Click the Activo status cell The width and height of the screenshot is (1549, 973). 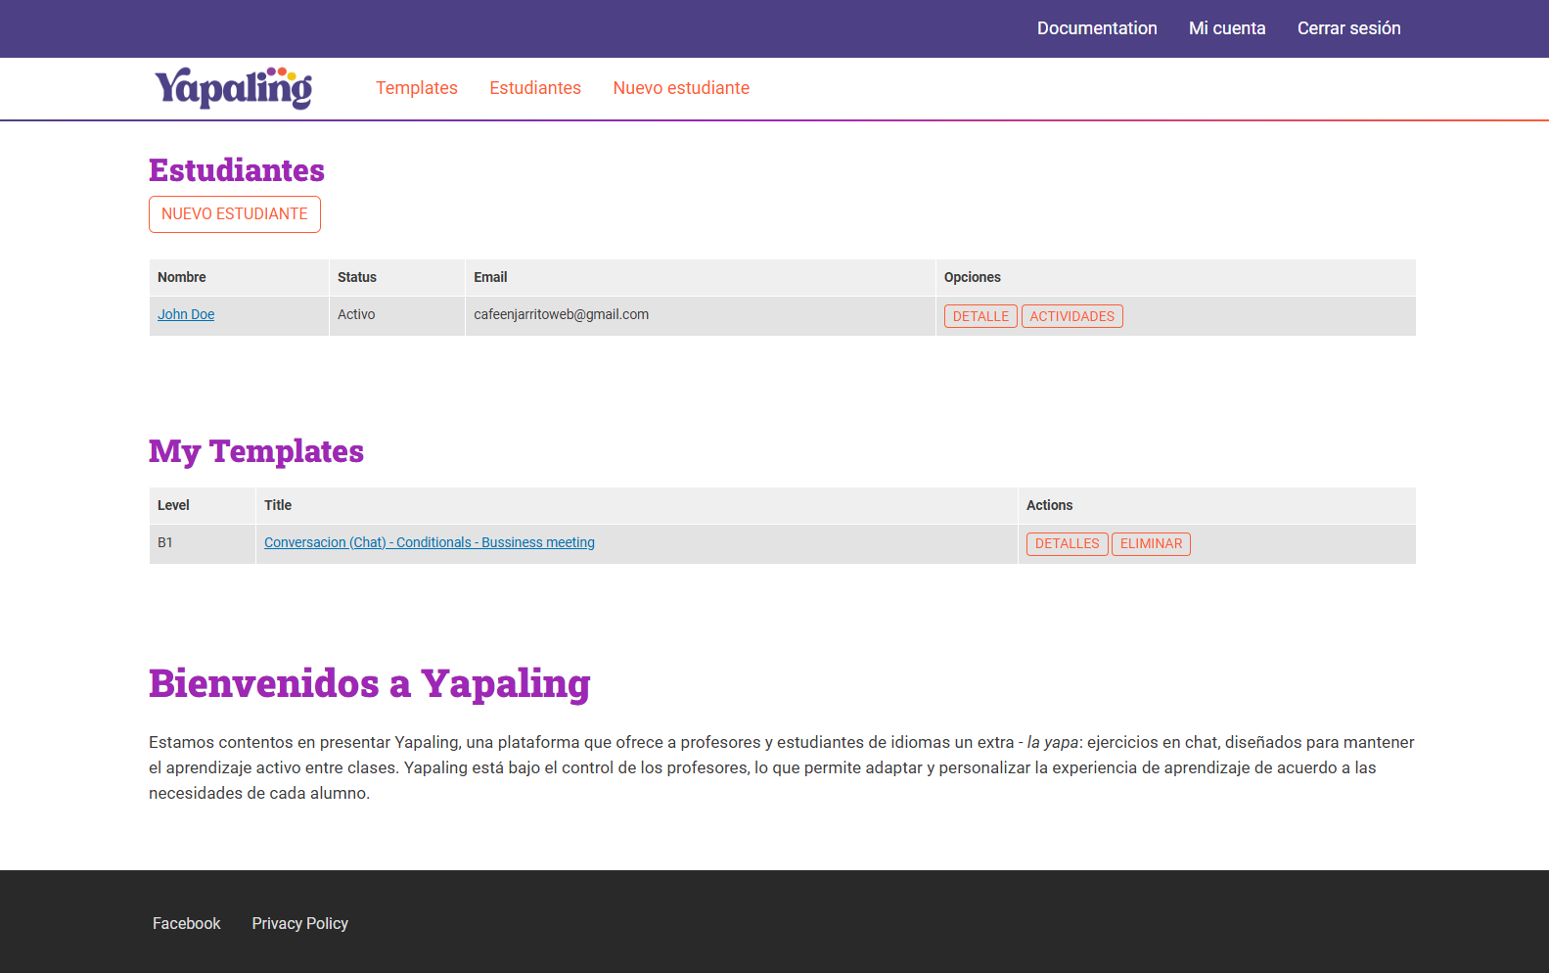pyautogui.click(x=356, y=314)
